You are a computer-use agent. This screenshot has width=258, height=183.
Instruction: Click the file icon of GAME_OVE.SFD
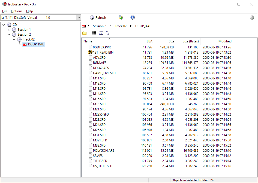tap(90, 73)
